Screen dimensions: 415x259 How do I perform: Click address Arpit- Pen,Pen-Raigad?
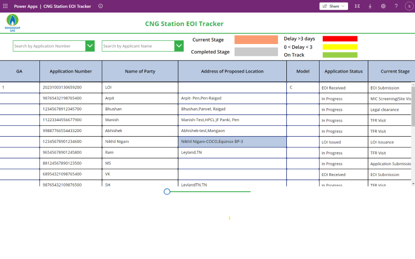point(201,98)
